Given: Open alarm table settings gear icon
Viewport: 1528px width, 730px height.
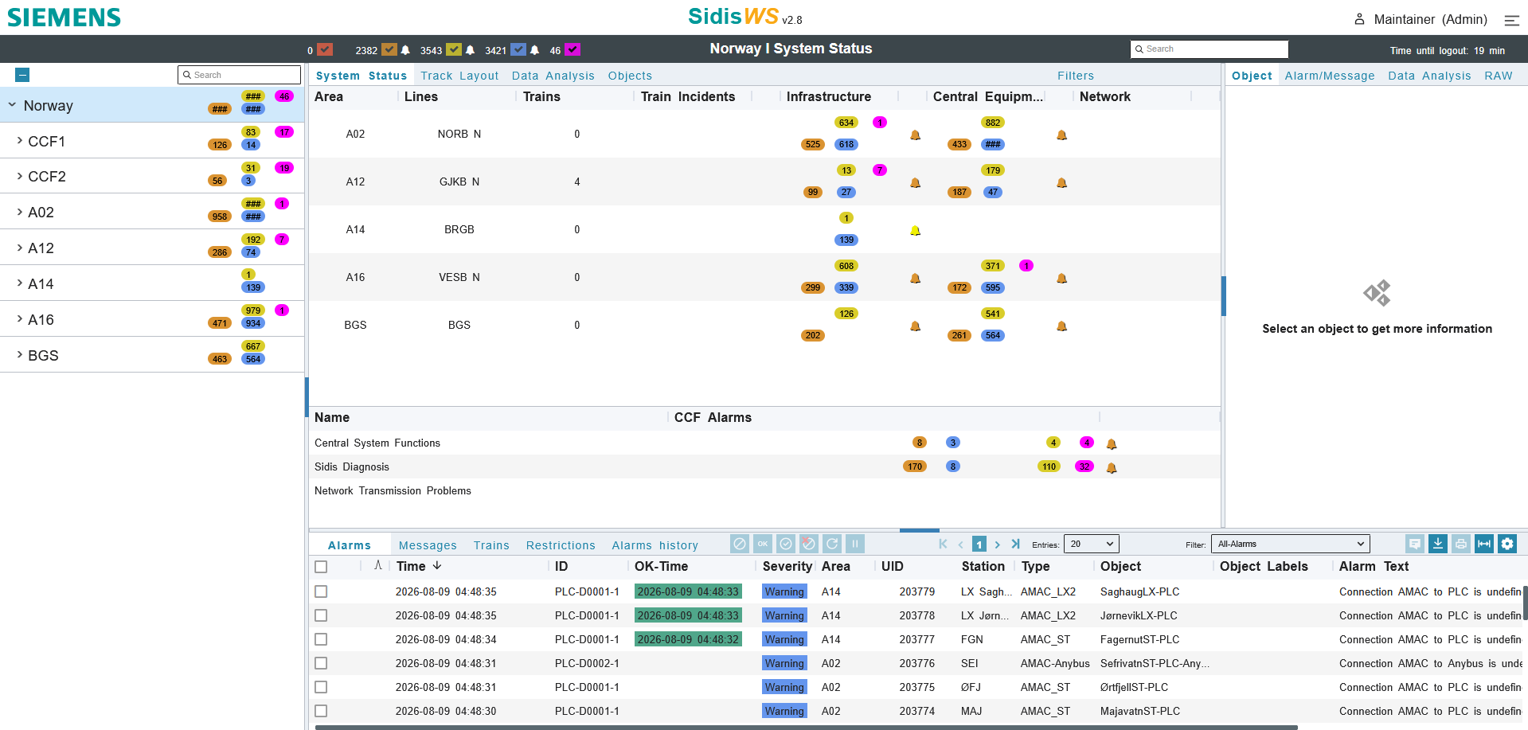Looking at the screenshot, I should (x=1507, y=544).
